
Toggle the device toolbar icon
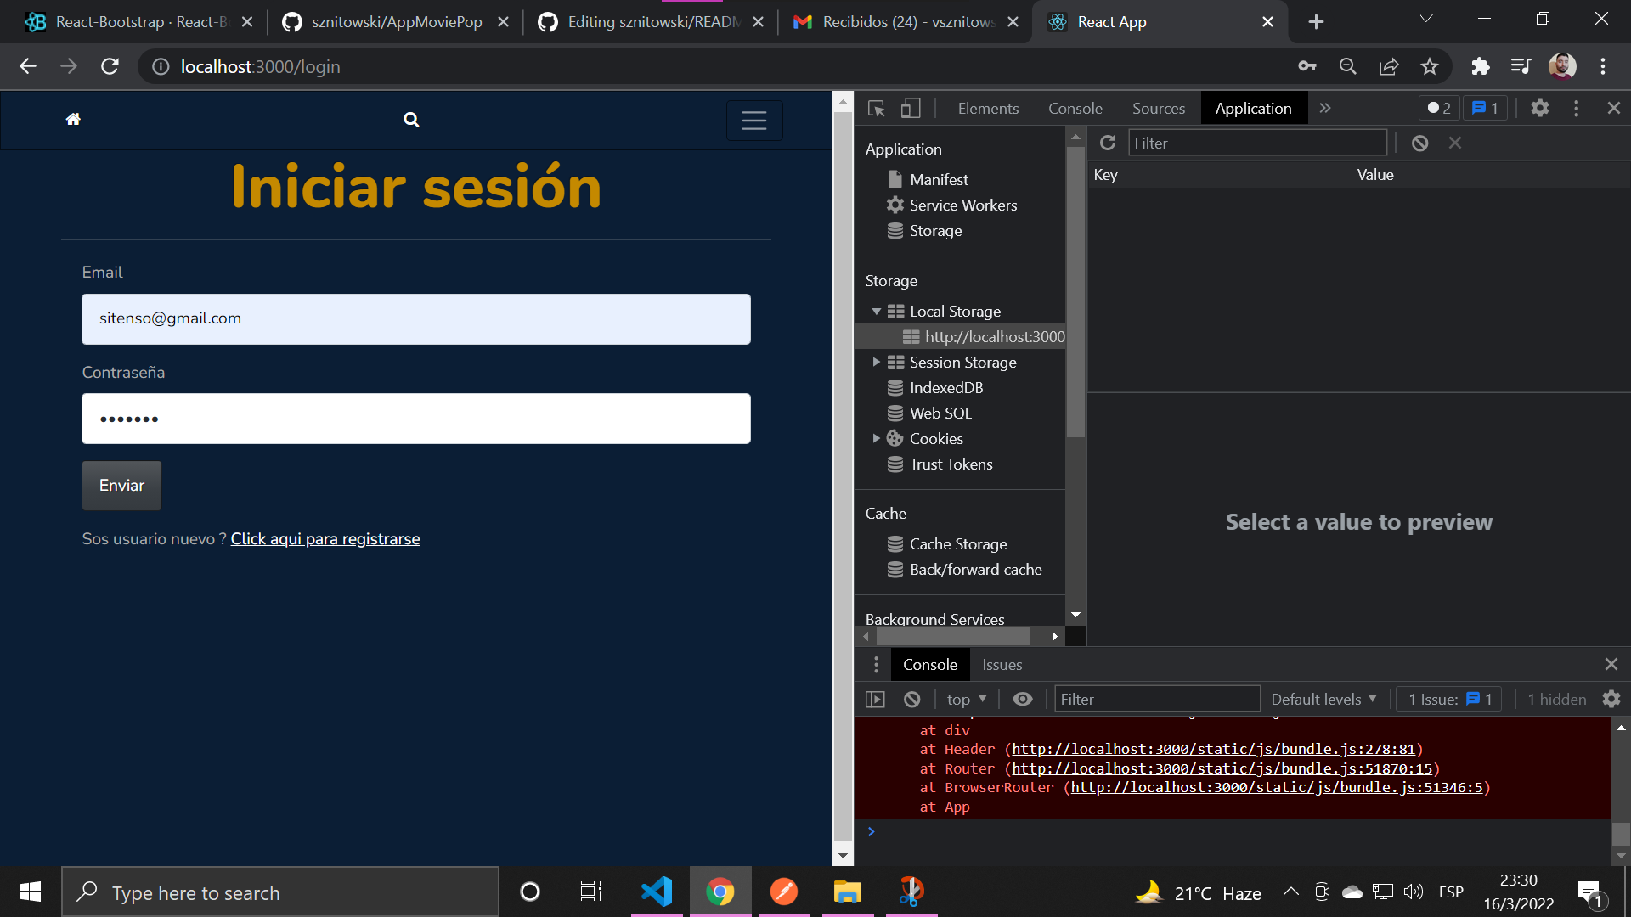point(910,109)
